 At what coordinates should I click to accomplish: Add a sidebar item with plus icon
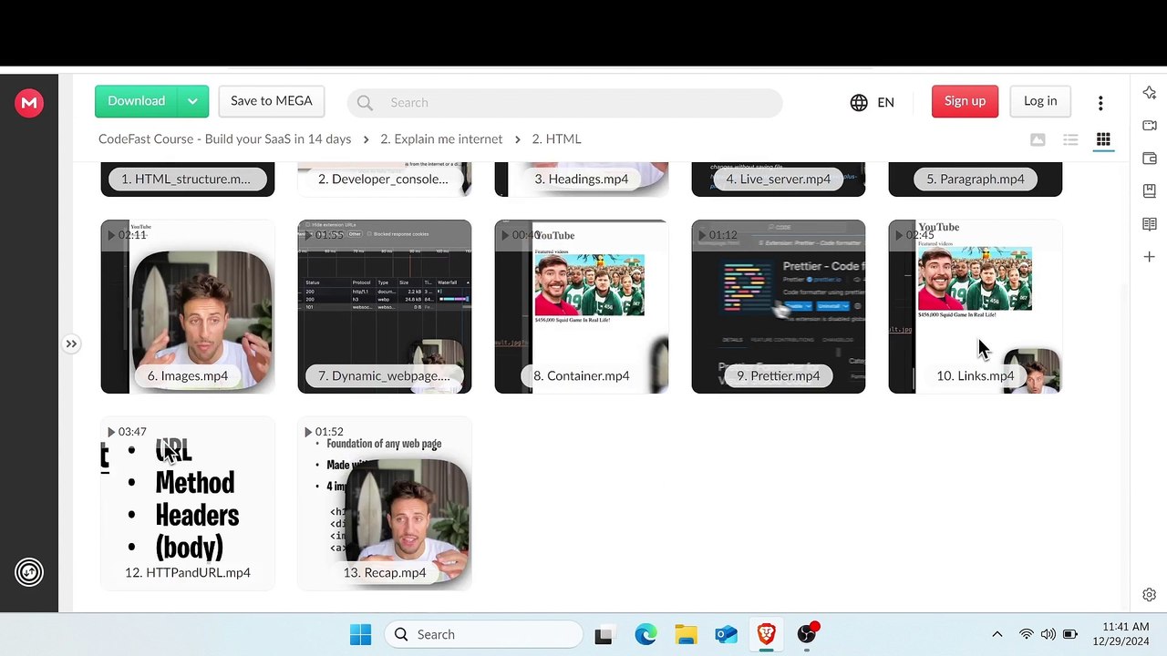point(1150,257)
